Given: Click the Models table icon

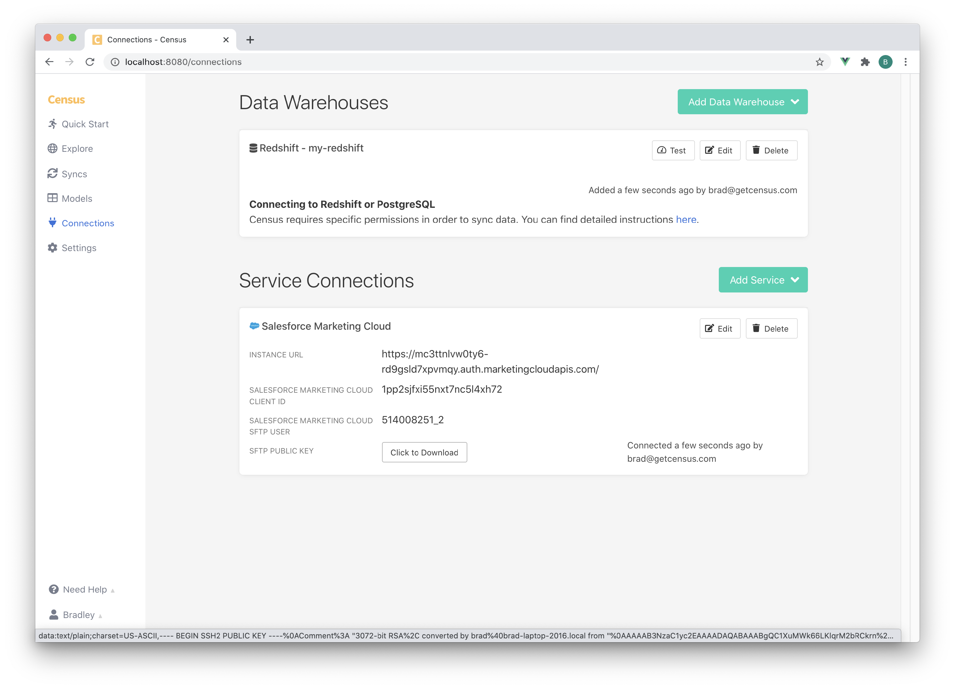Looking at the screenshot, I should [x=52, y=198].
